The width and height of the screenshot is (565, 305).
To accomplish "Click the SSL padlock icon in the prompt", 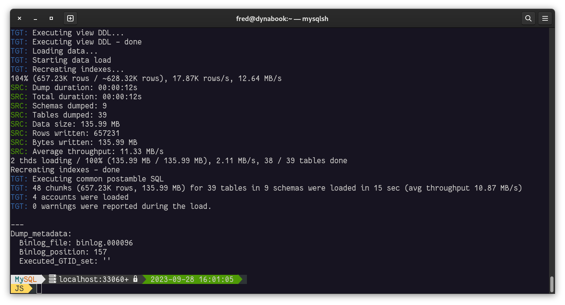I will pos(135,279).
